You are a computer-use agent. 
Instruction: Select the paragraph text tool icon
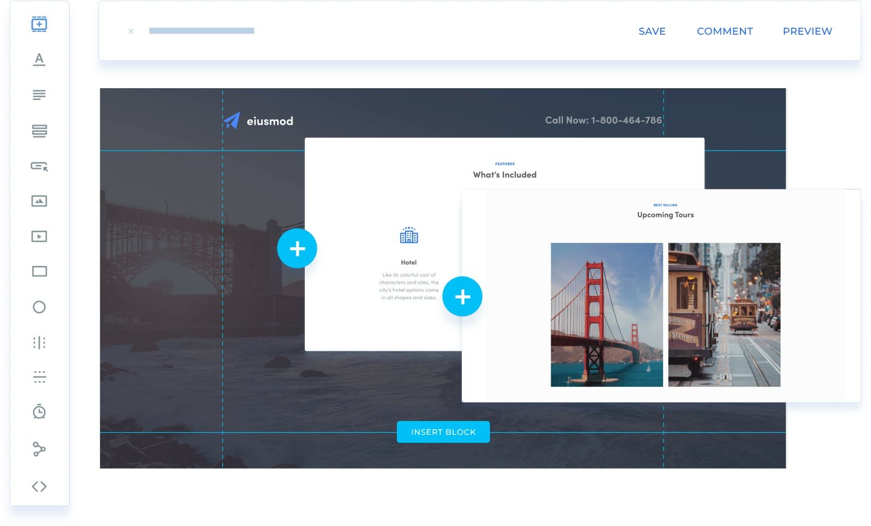[x=39, y=95]
